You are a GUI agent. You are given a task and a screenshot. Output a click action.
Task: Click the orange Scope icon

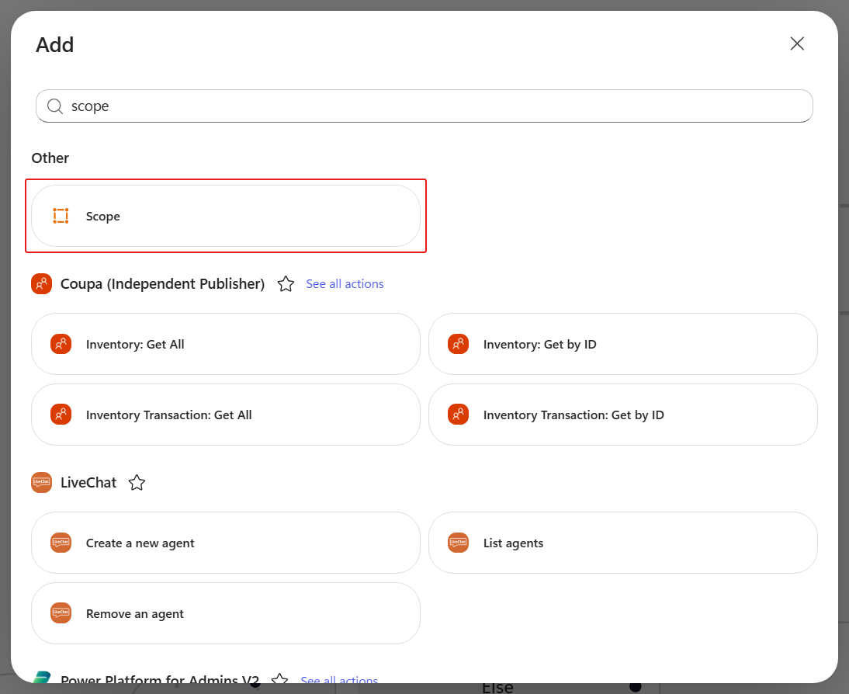coord(61,216)
